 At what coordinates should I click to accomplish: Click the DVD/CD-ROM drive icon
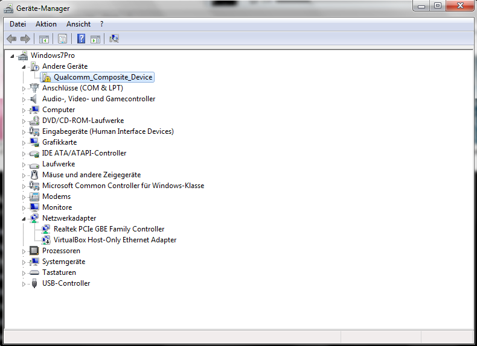34,121
